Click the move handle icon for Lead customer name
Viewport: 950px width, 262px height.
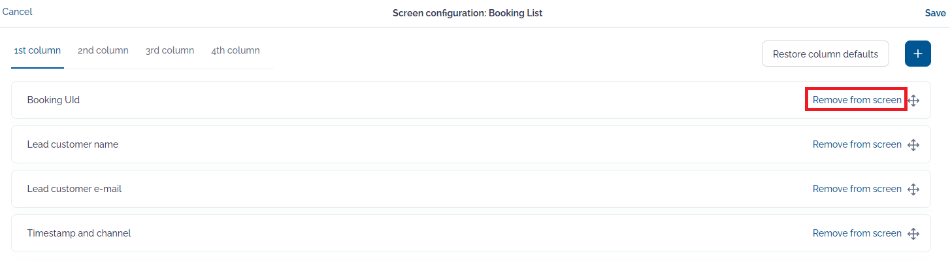pyautogui.click(x=913, y=145)
